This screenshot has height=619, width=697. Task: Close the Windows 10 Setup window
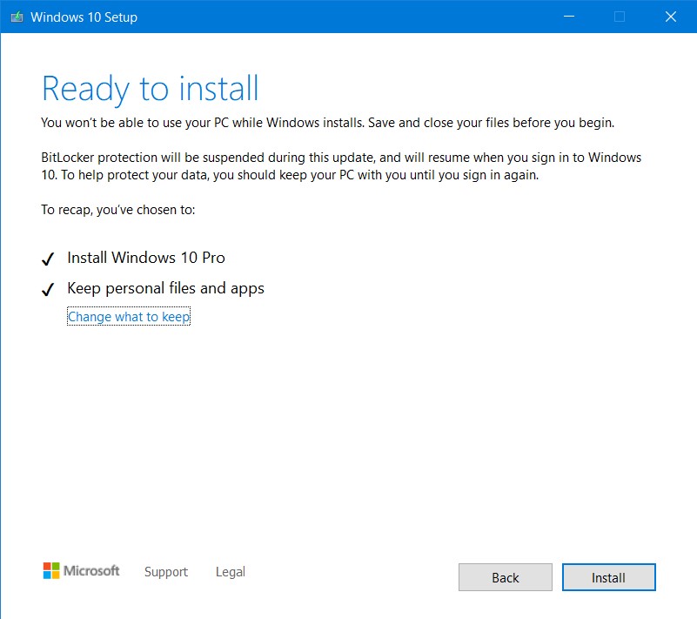pos(671,17)
